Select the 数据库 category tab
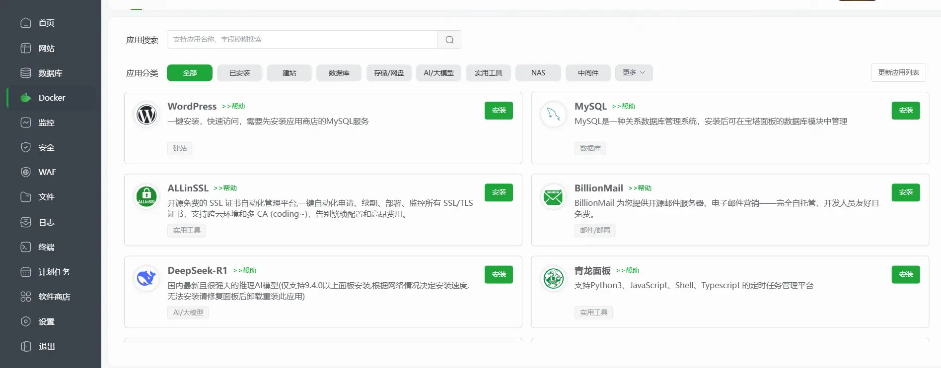Viewport: 941px width, 368px height. pyautogui.click(x=339, y=73)
